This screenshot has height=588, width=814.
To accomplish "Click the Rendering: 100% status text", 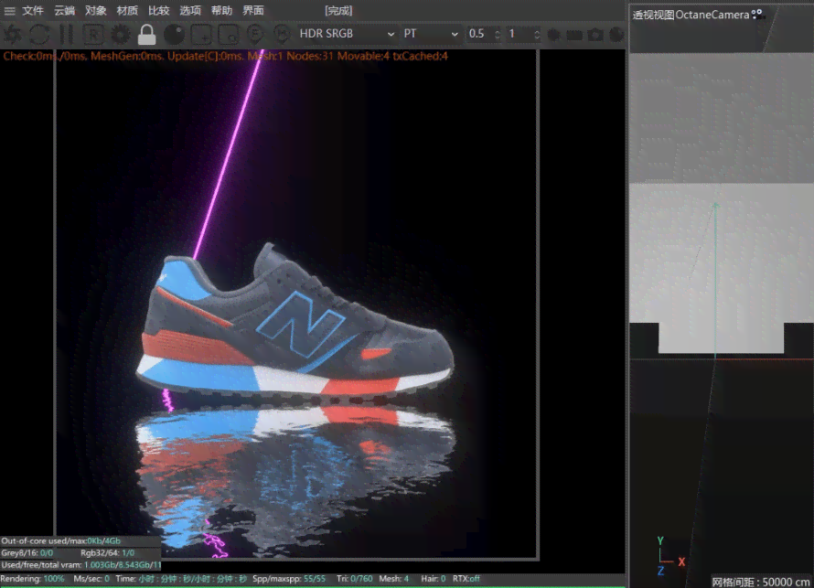I will (32, 578).
